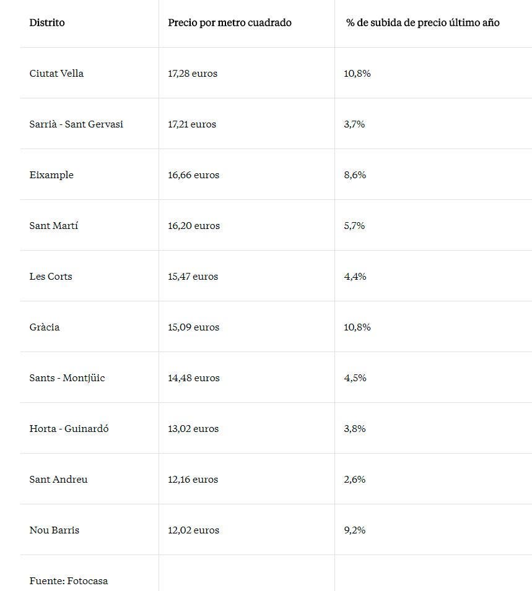This screenshot has height=591, width=532.
Task: Click the 2,6% increase value
Action: pyautogui.click(x=355, y=479)
